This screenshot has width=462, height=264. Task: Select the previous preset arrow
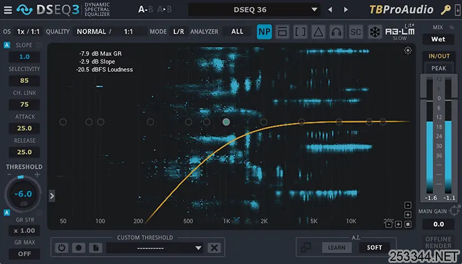(x=330, y=10)
